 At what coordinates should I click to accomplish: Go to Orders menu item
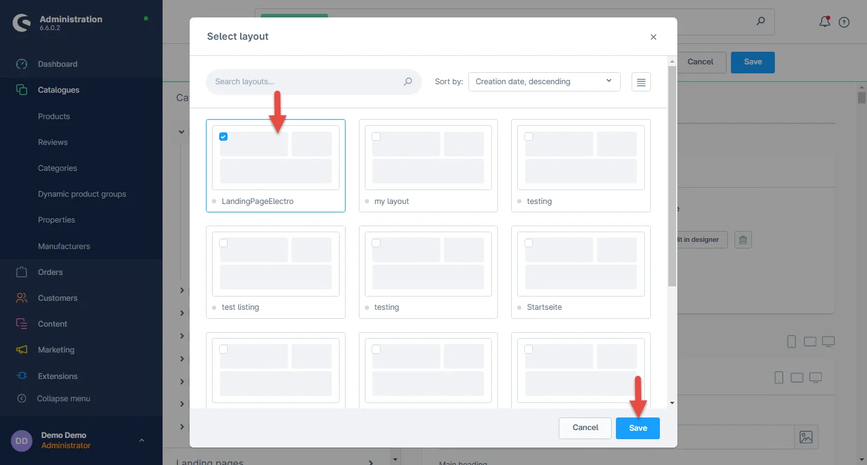point(50,272)
